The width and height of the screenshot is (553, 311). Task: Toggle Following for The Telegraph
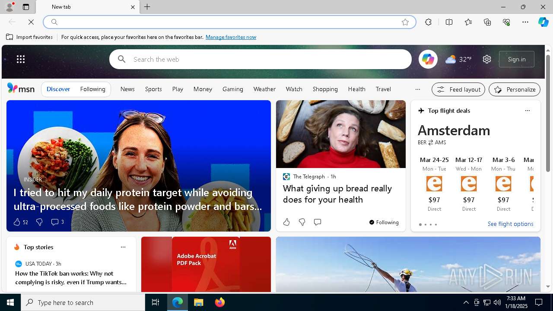(x=384, y=222)
